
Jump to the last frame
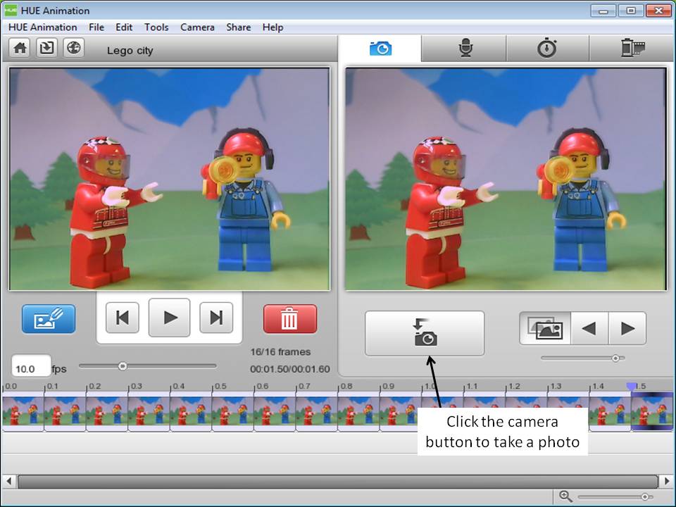click(x=216, y=318)
